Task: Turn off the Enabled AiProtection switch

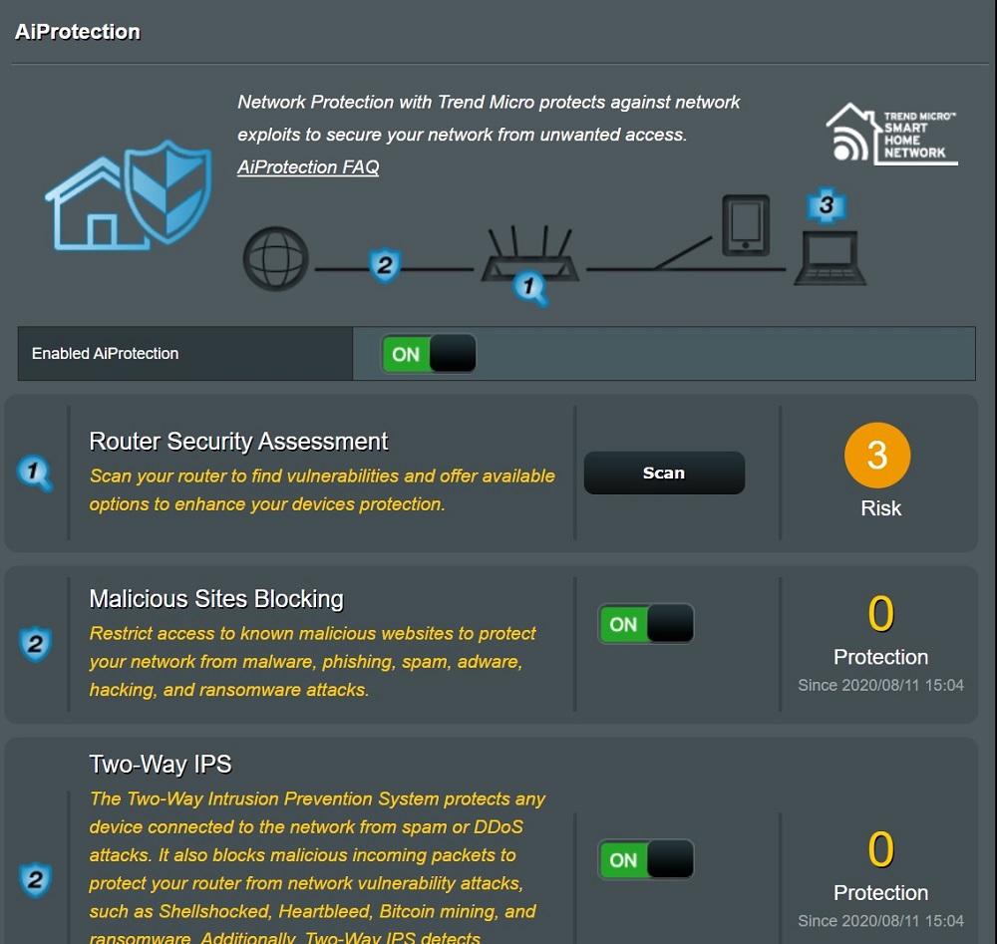Action: point(429,354)
